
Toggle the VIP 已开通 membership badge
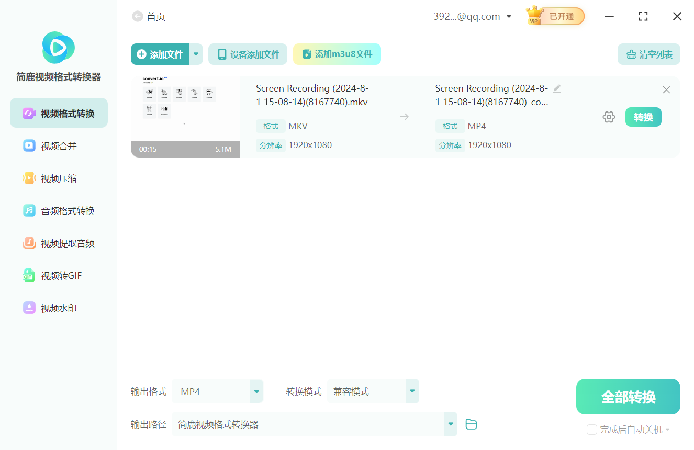click(554, 16)
